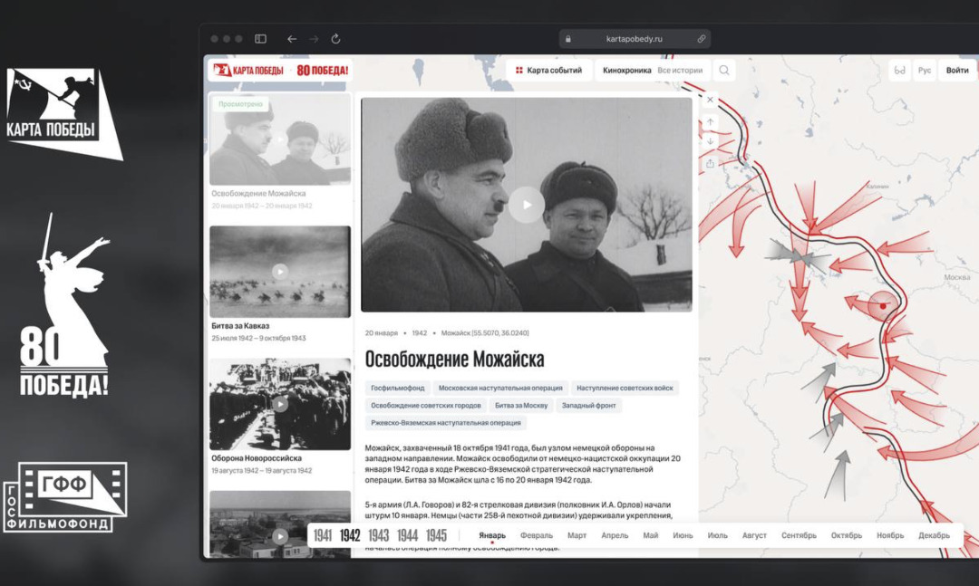Share the story via share icon
The image size is (979, 586).
710,164
